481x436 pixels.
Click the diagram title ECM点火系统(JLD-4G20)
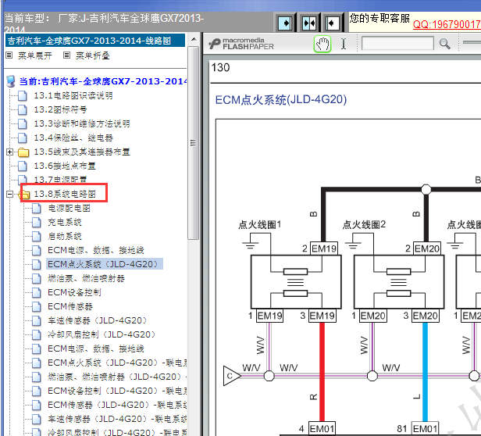click(x=280, y=100)
